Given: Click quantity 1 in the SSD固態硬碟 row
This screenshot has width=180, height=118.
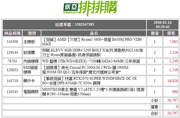Looking at the screenshot, I should pos(155,70).
